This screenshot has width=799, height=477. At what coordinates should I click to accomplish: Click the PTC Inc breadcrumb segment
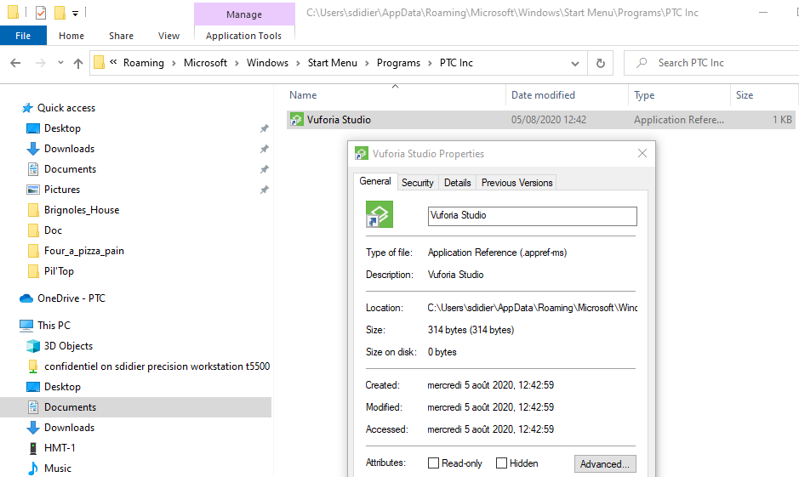[x=456, y=63]
